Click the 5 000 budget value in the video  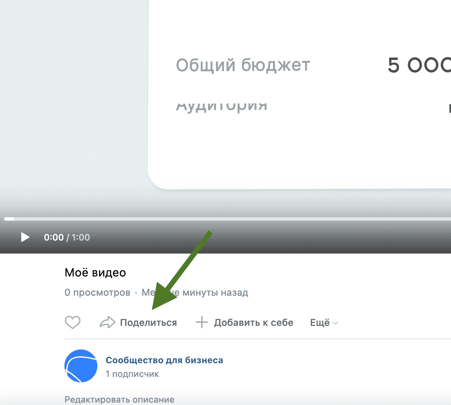tap(419, 65)
